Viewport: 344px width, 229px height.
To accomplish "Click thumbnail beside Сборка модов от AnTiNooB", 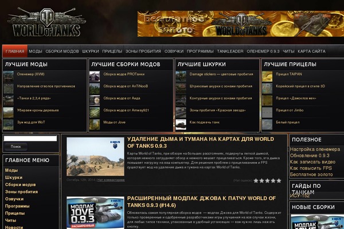I will 95,89.
